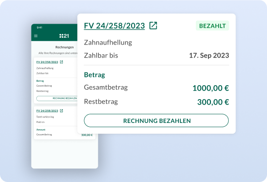
Task: Click the Zahnaufhellung description in large card
Action: 108,43
